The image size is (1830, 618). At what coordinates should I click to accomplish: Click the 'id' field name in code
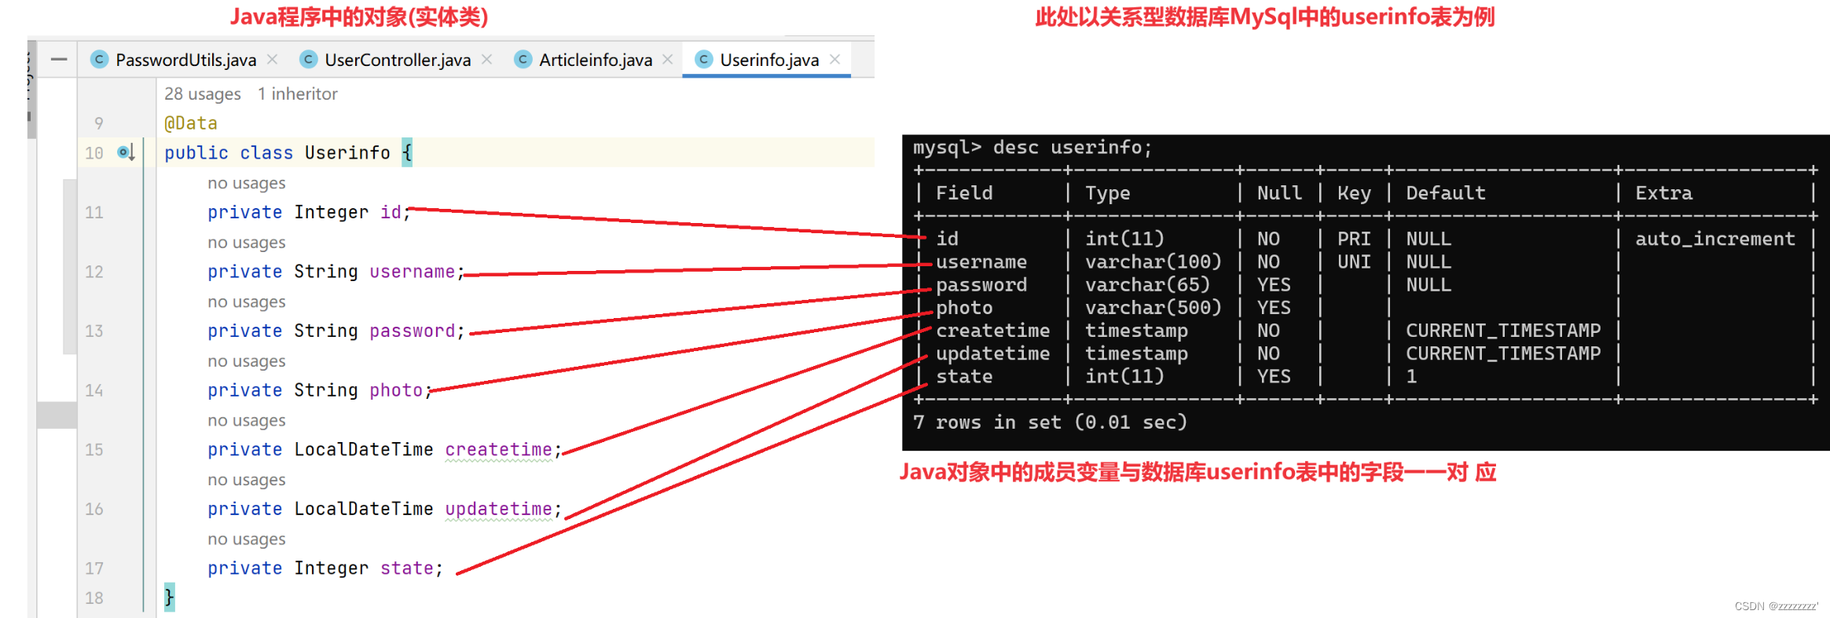pyautogui.click(x=391, y=212)
